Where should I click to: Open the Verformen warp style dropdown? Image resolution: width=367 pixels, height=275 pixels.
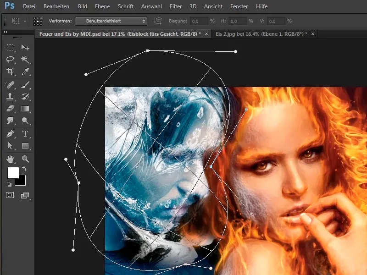click(111, 21)
